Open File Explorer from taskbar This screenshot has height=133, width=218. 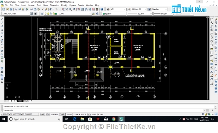pos(82,119)
